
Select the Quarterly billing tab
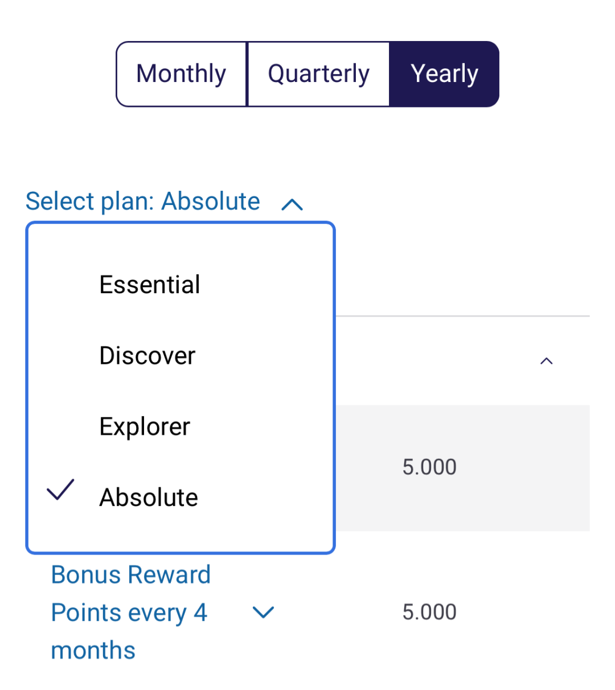(318, 74)
